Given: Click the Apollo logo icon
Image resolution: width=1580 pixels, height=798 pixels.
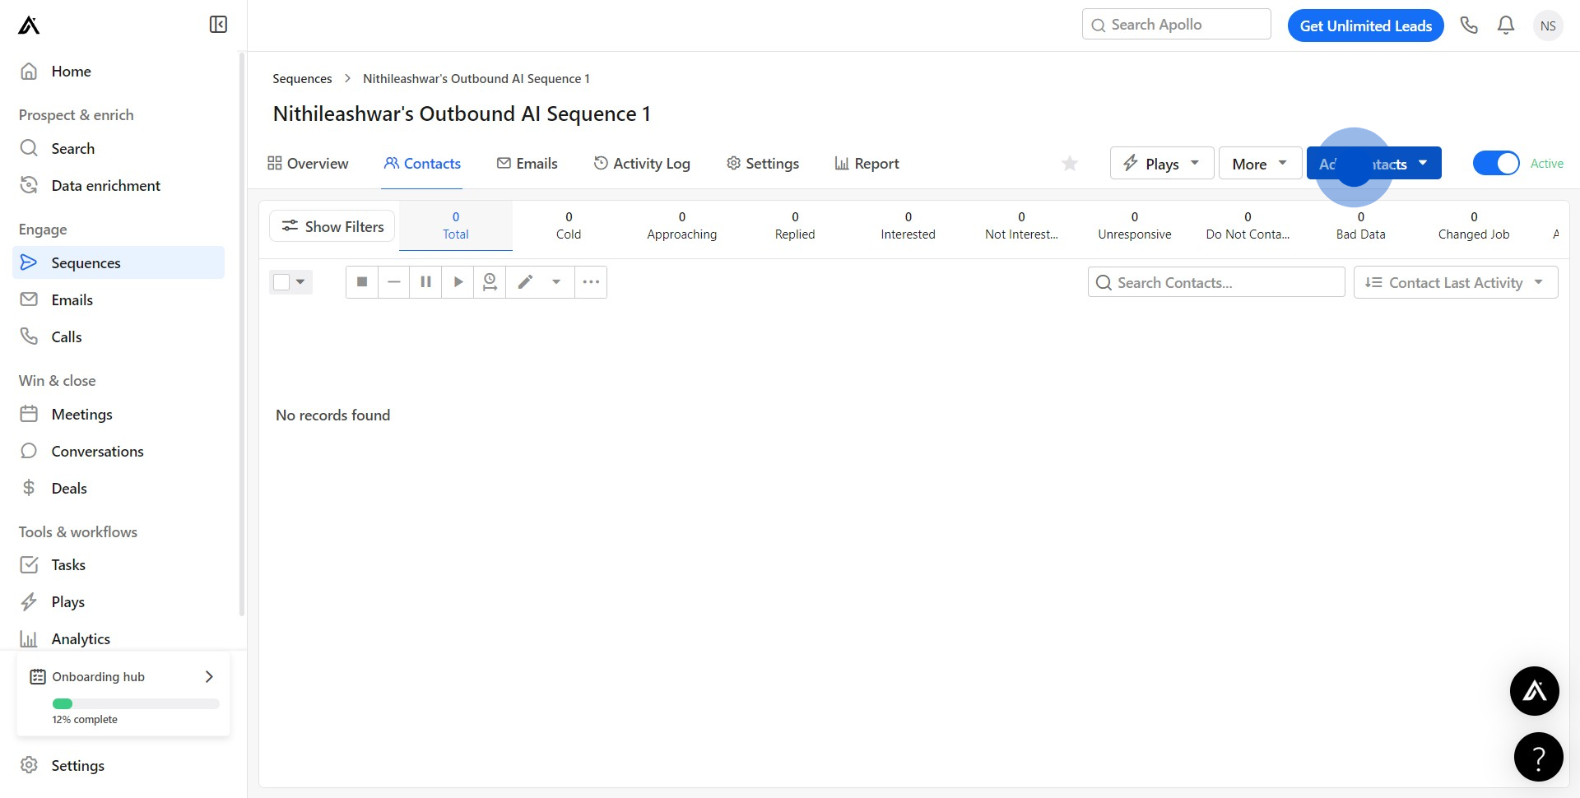Looking at the screenshot, I should 28,25.
